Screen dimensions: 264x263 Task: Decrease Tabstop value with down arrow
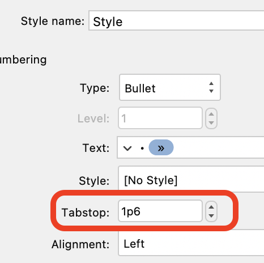tap(211, 215)
